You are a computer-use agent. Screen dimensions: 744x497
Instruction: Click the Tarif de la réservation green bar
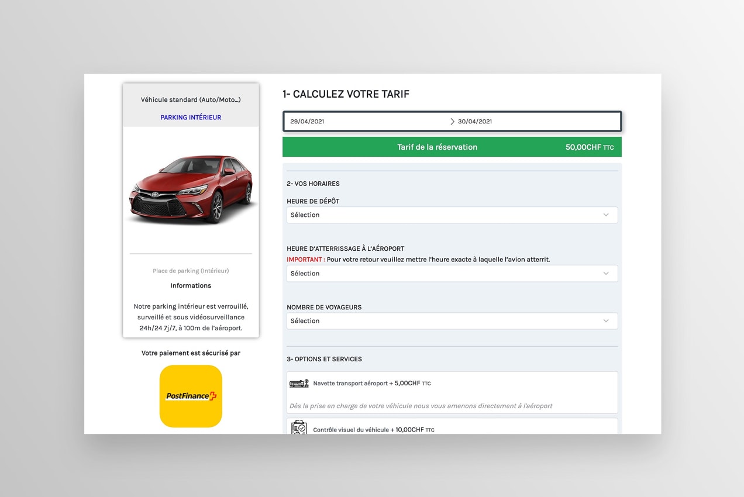tap(438, 147)
